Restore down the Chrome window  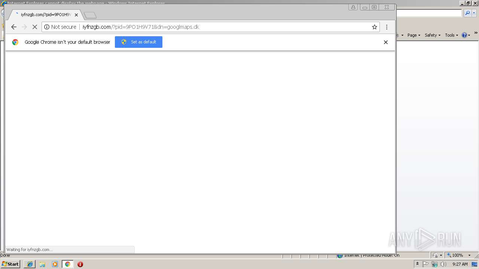[x=374, y=7]
